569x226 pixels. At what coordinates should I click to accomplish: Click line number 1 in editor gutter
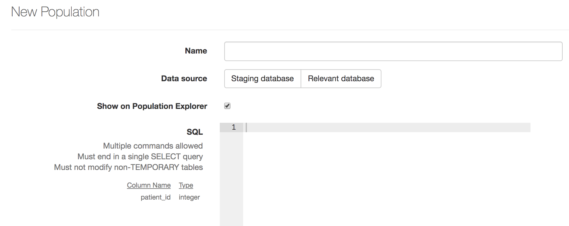[x=233, y=127]
